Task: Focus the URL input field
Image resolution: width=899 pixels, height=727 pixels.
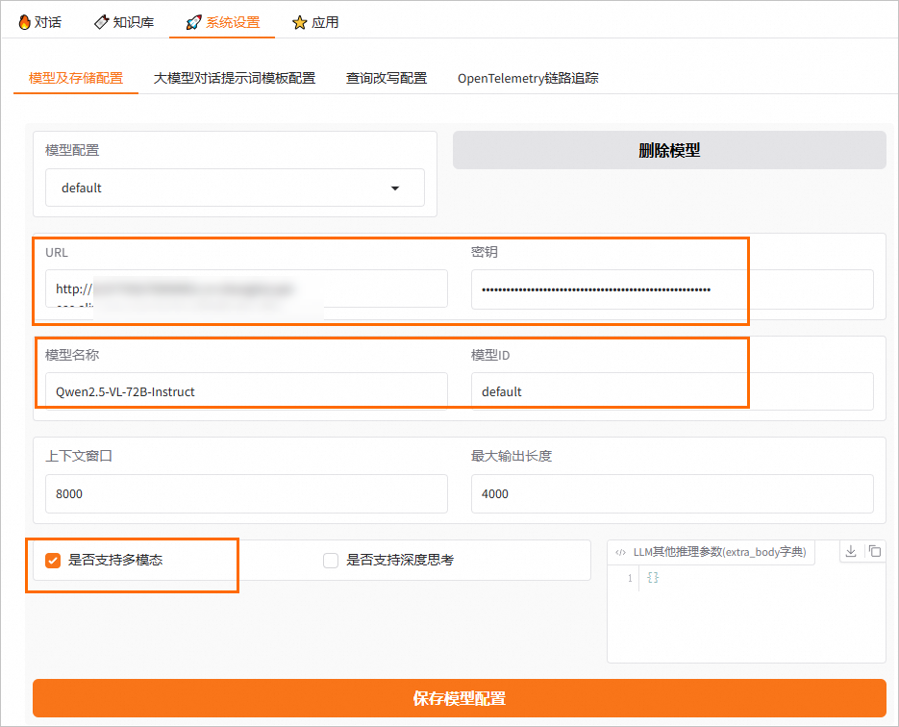Action: click(246, 288)
